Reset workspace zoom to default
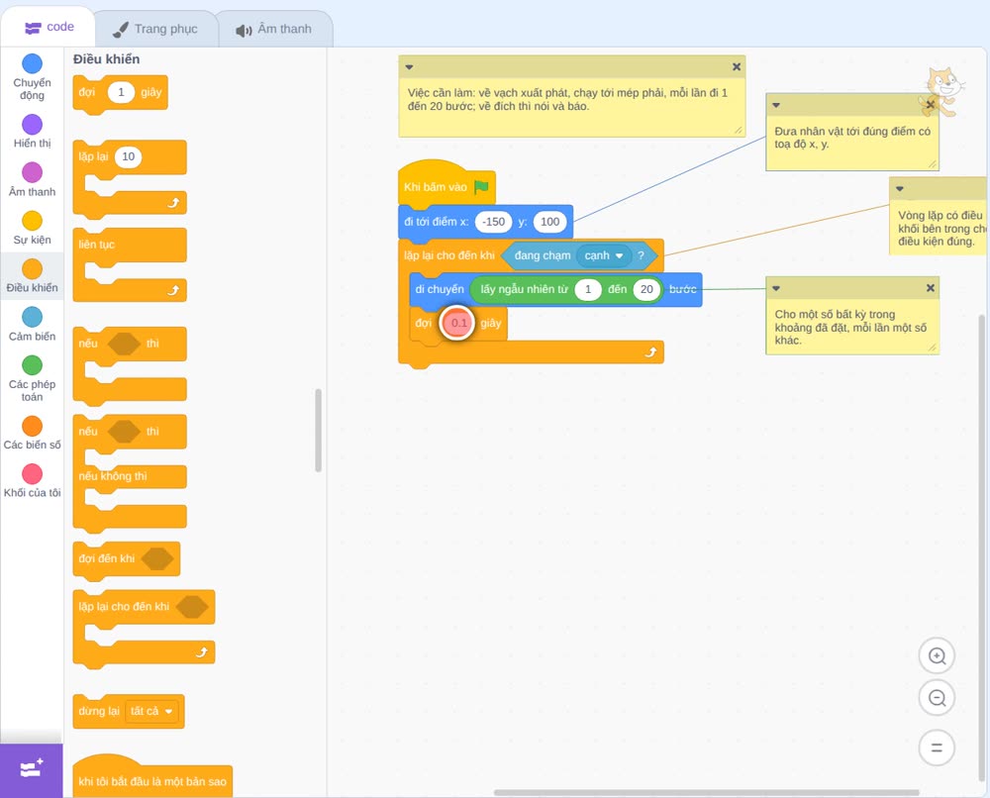Viewport: 990px width, 798px height. pyautogui.click(x=937, y=748)
